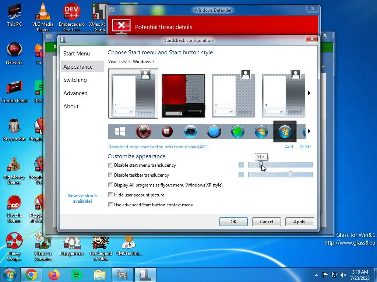The image size is (377, 282).
Task: Pick the colorful Vista-style orb
Action: click(261, 131)
